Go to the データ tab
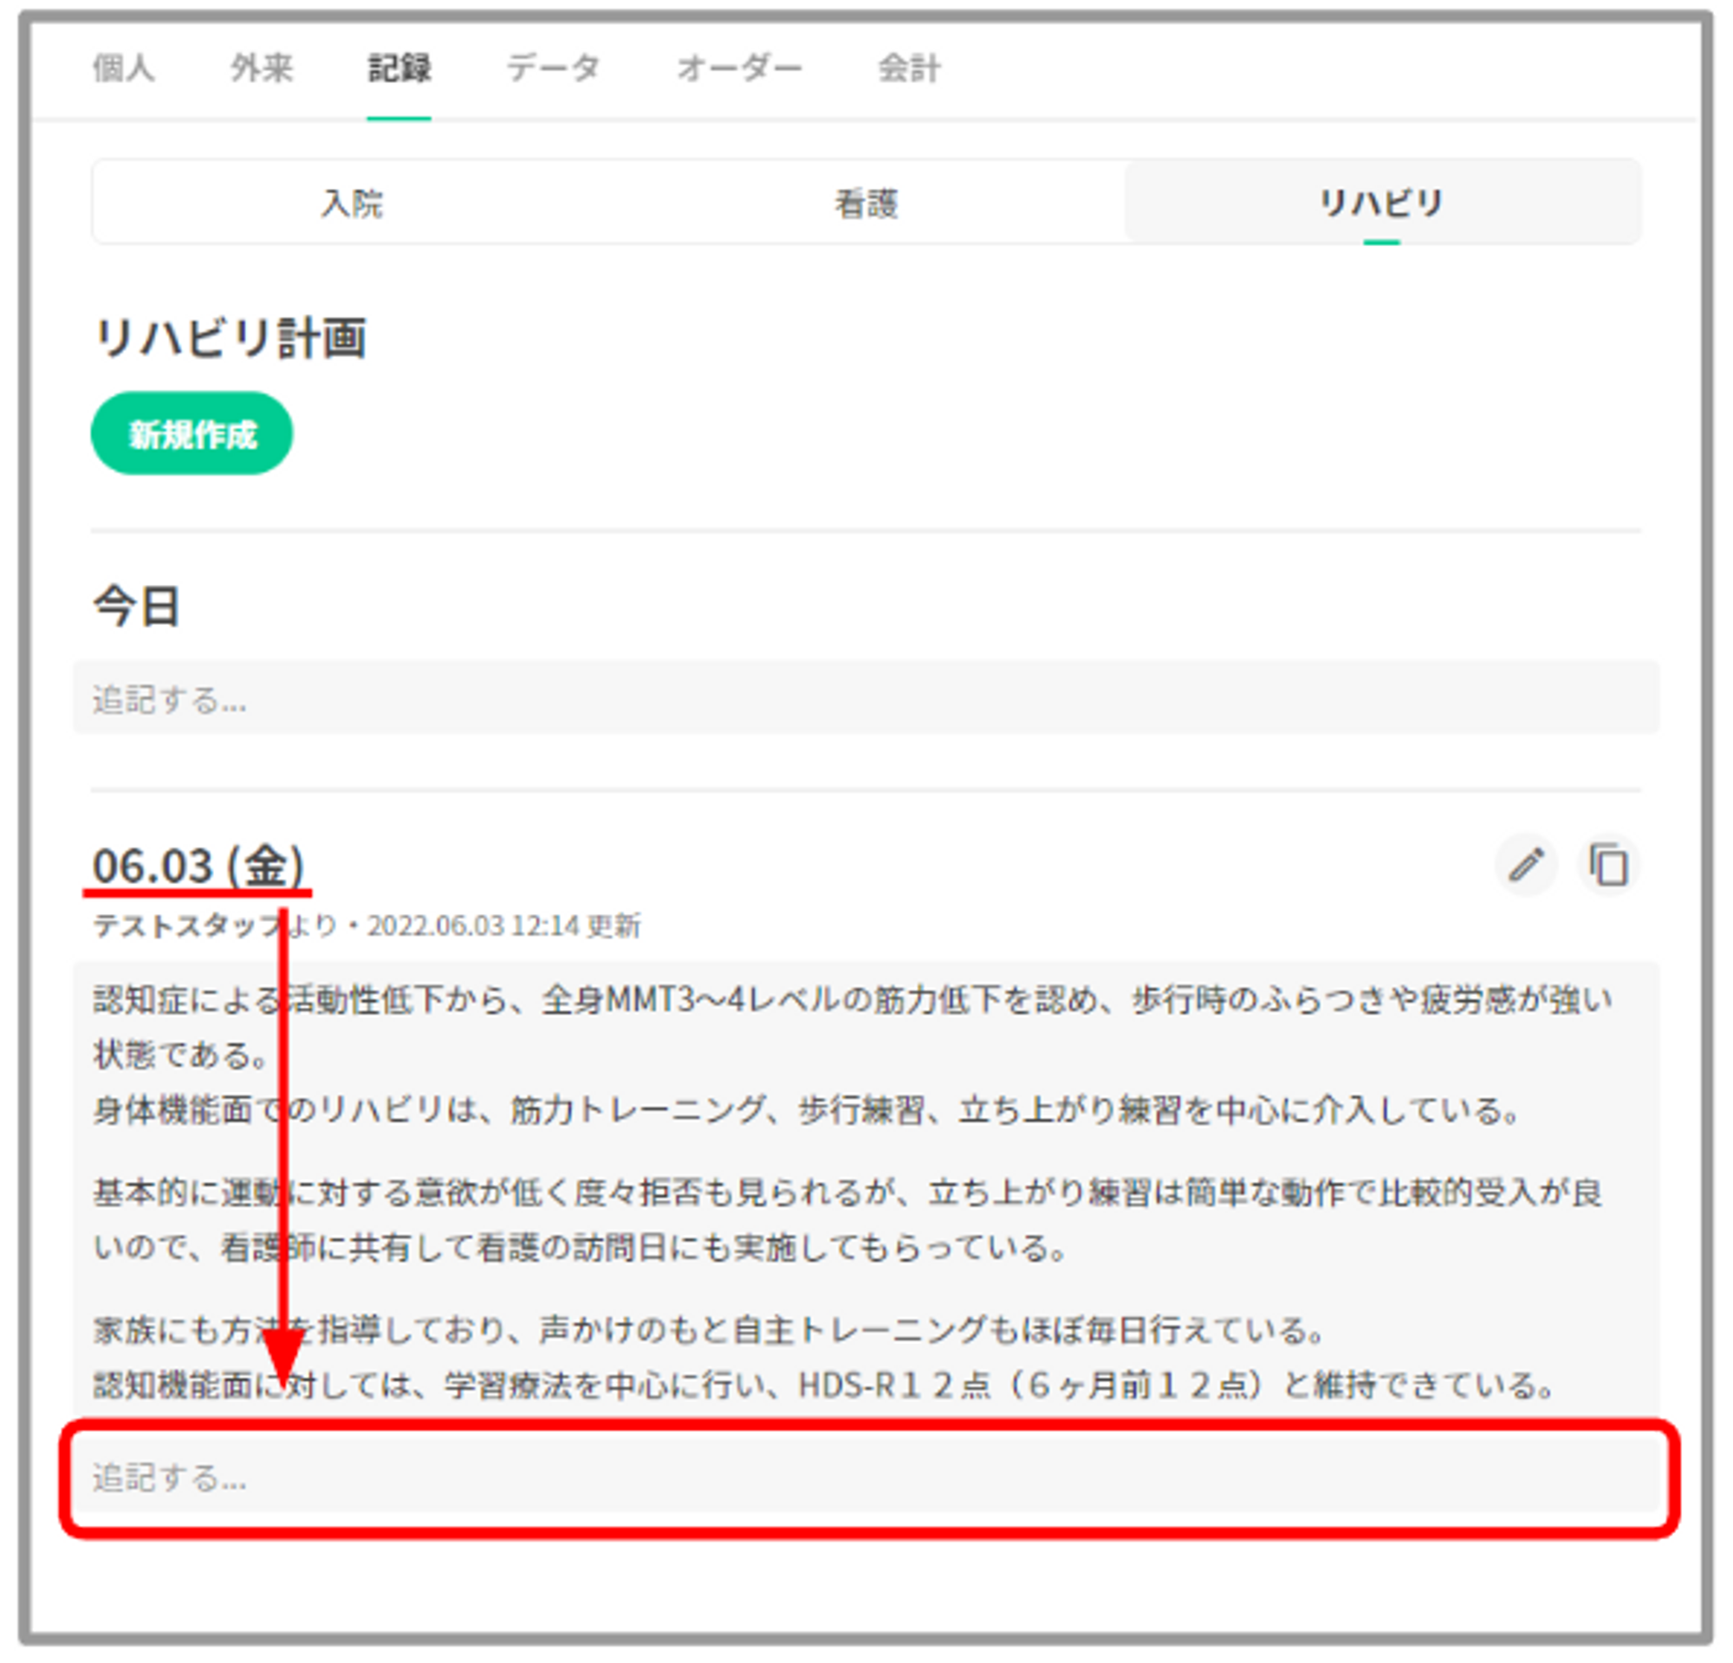 [554, 68]
